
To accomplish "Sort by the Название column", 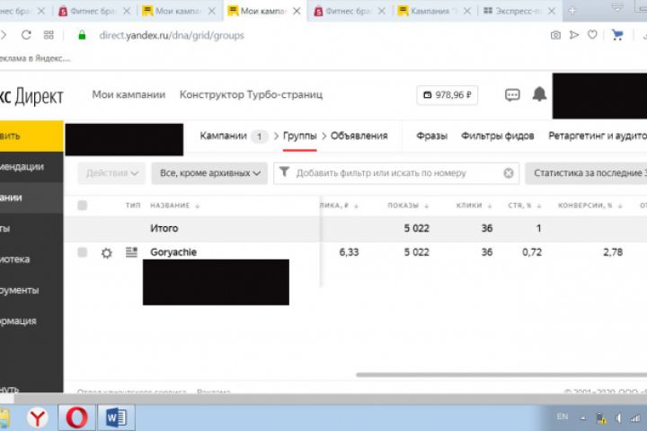I will tap(174, 206).
